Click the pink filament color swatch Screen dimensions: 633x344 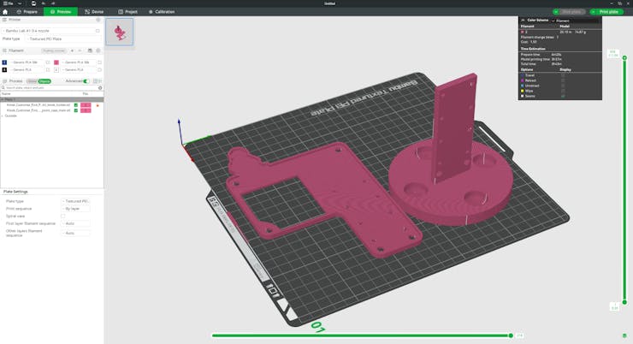click(56, 62)
